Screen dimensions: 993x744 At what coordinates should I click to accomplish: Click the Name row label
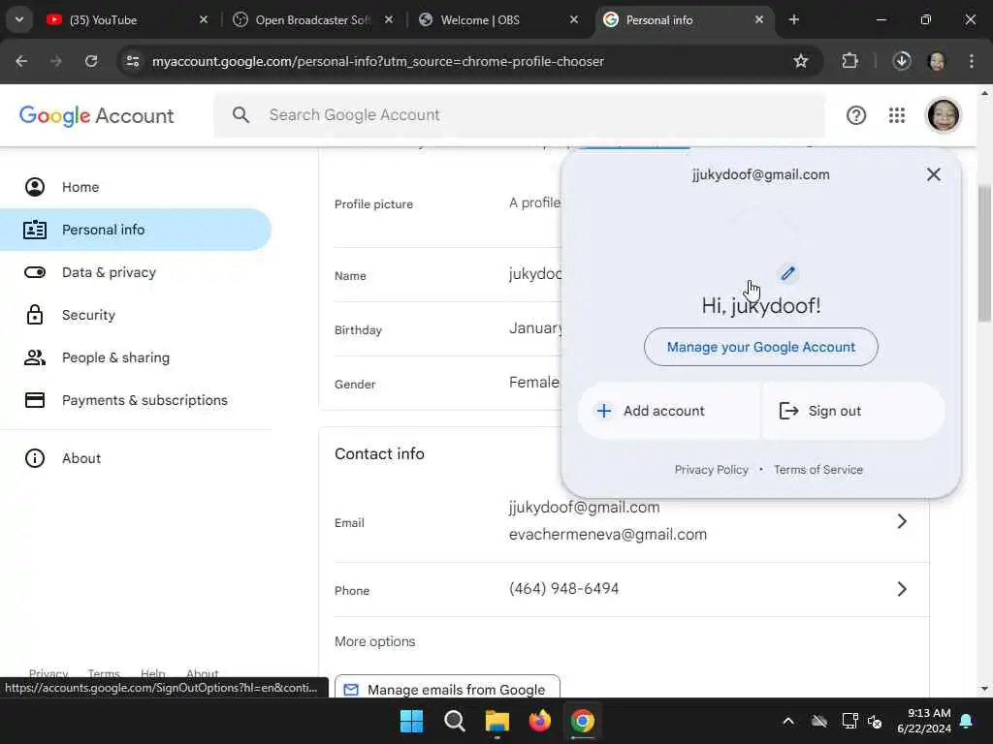click(x=350, y=276)
